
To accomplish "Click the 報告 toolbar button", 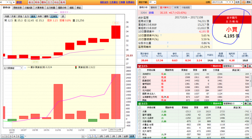I will pos(37,2).
